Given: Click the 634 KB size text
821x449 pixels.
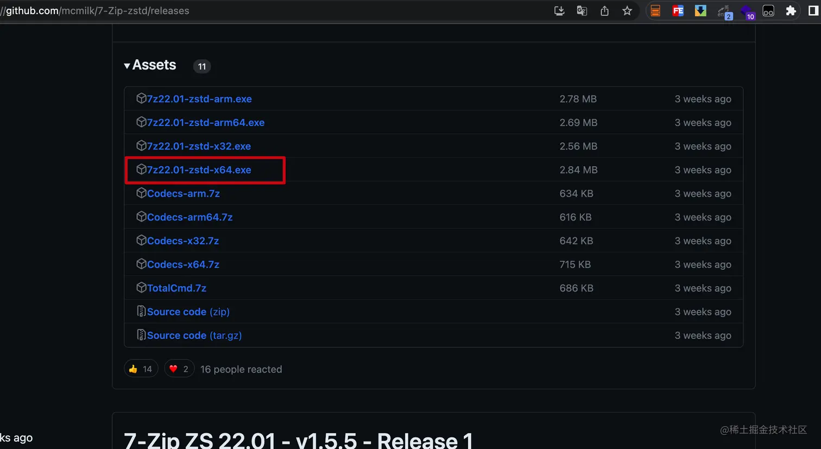Looking at the screenshot, I should [x=577, y=193].
